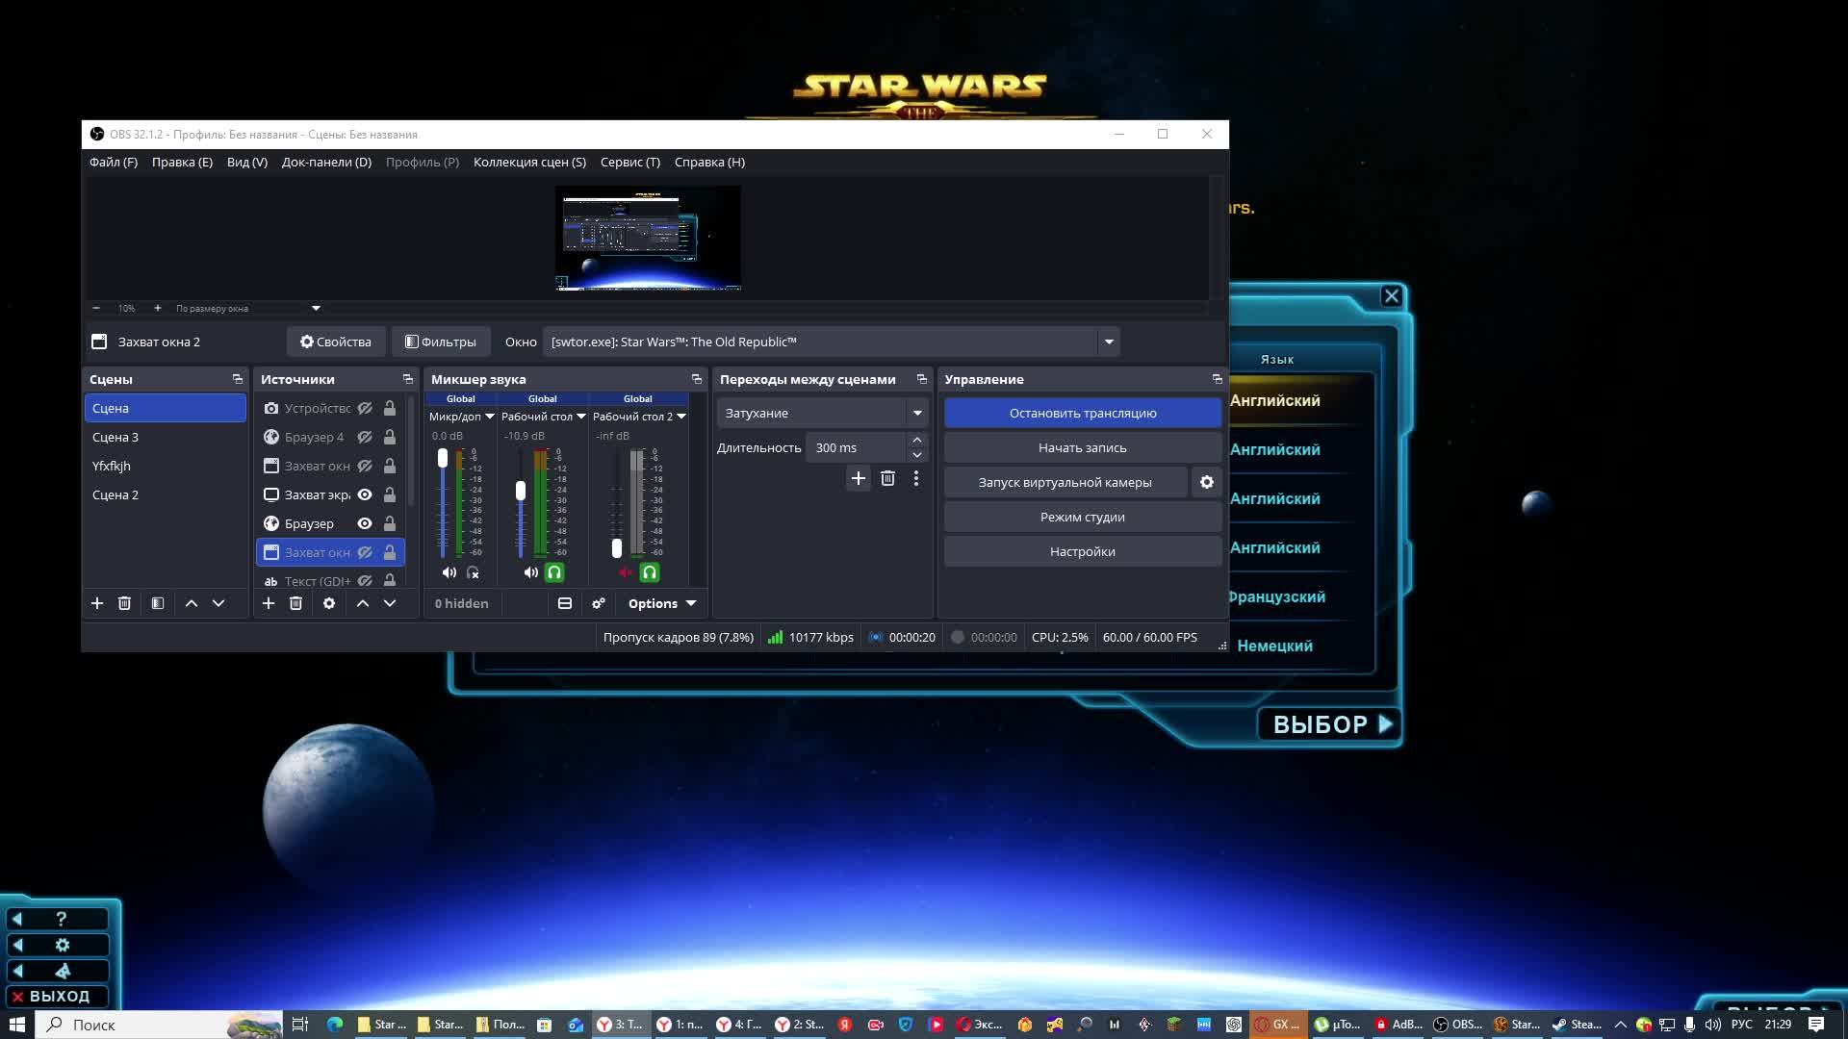This screenshot has height=1039, width=1848.
Task: Click the Рабочий стол volume slider handle
Action: (521, 491)
